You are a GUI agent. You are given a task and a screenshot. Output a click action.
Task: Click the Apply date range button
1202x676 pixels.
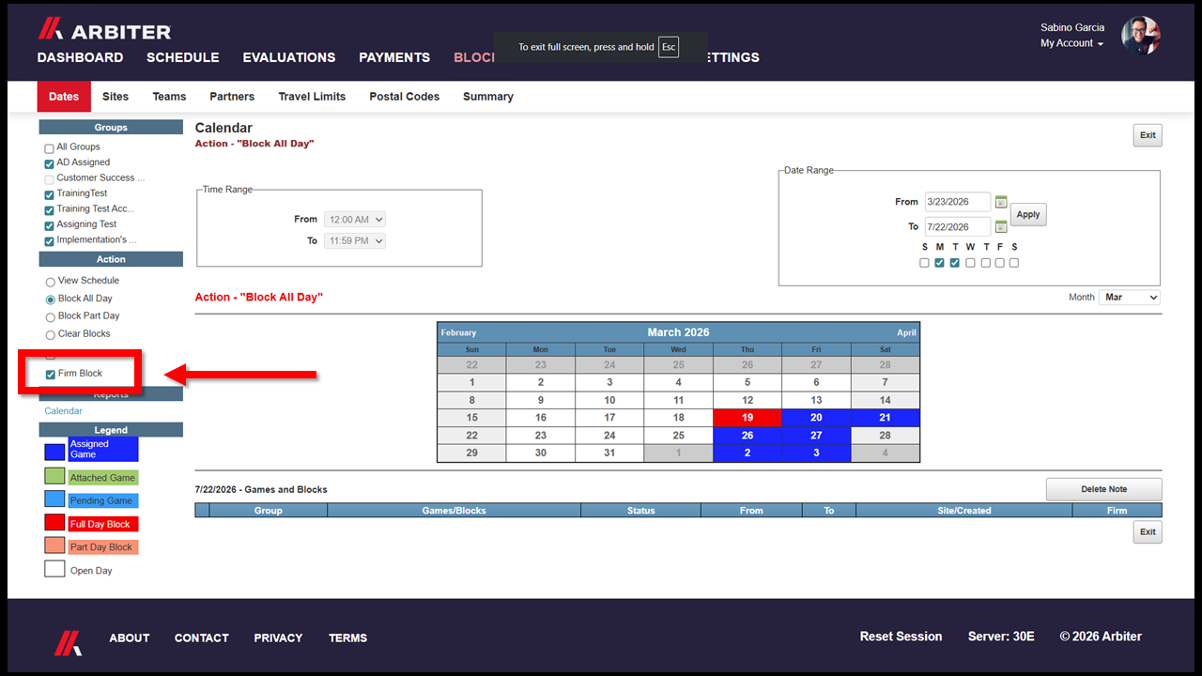click(x=1028, y=214)
